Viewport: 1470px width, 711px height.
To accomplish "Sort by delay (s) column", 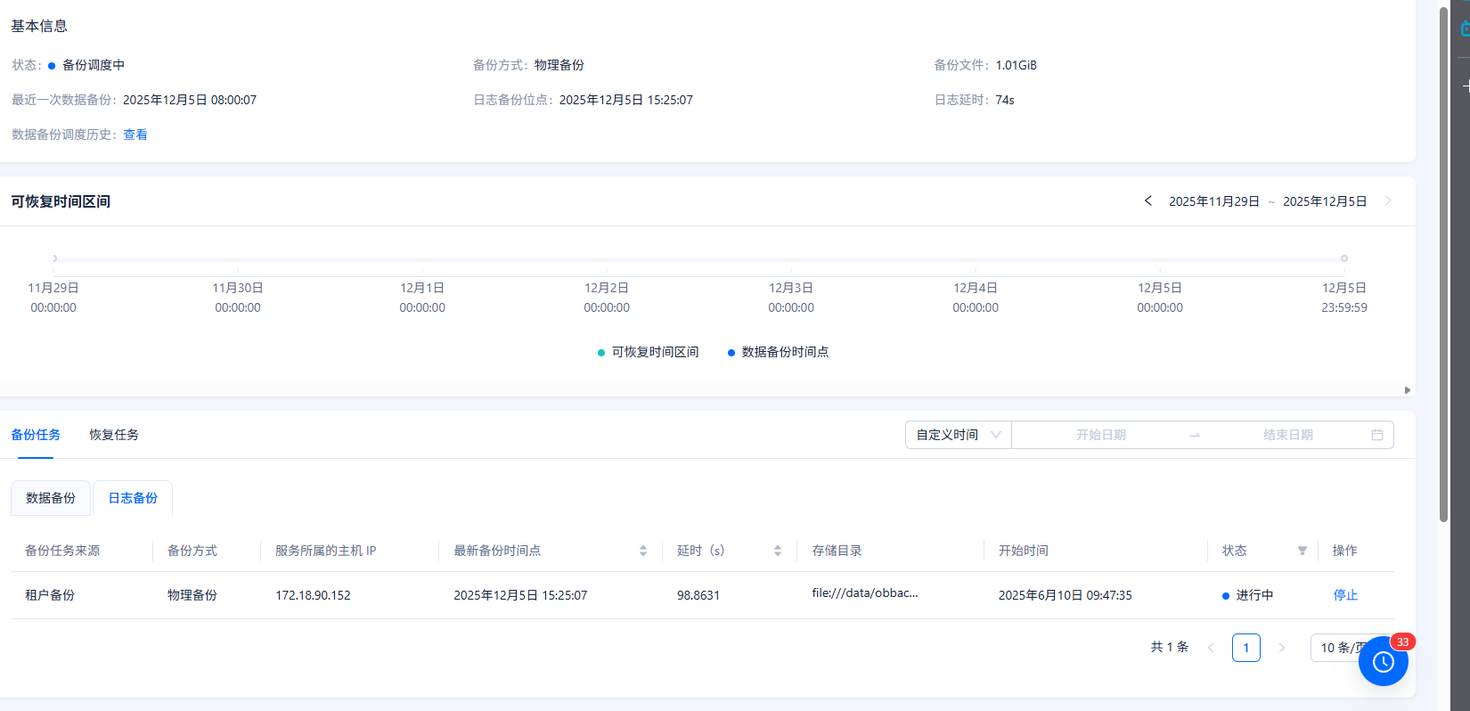I will click(x=777, y=551).
